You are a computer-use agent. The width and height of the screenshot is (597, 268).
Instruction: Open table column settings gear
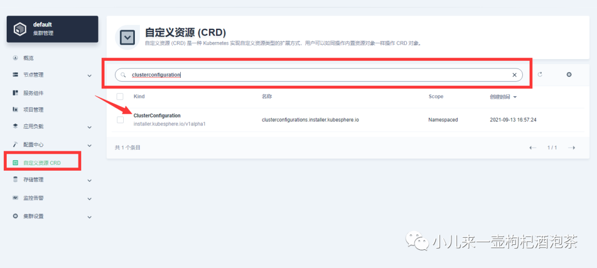coord(569,75)
